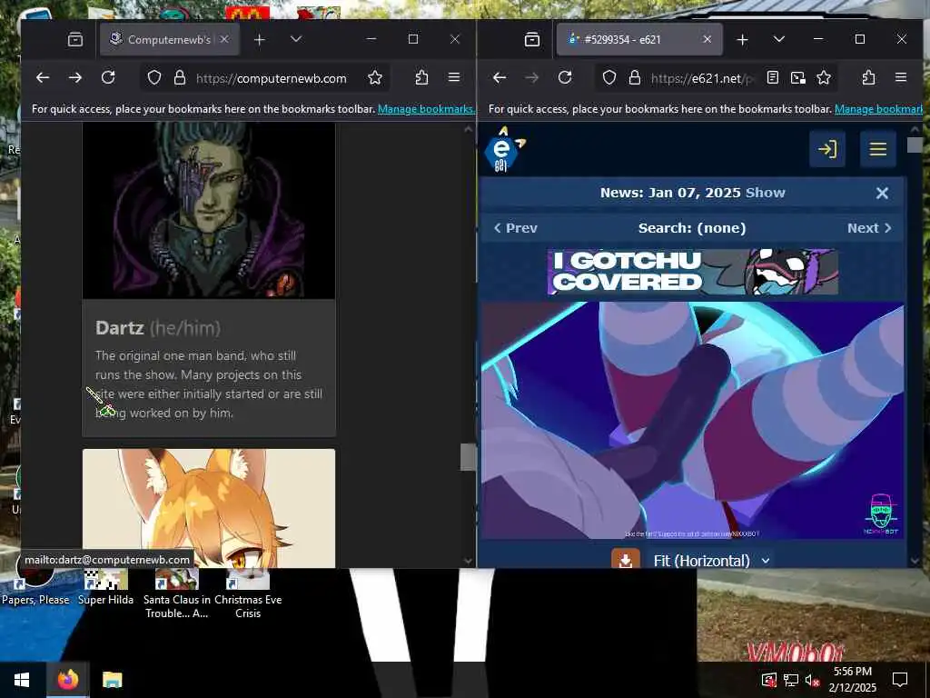This screenshot has height=698, width=930.
Task: Bookmark the computernewb.com page with the star
Action: coord(375,78)
